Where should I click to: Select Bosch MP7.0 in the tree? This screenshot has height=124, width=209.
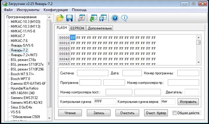coord(20,79)
